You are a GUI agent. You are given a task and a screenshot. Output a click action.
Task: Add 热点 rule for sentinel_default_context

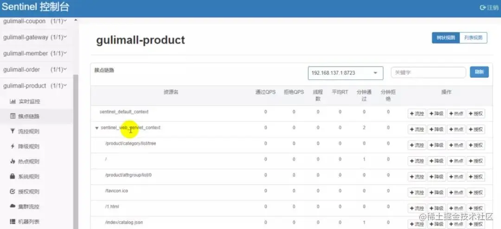[x=456, y=114]
